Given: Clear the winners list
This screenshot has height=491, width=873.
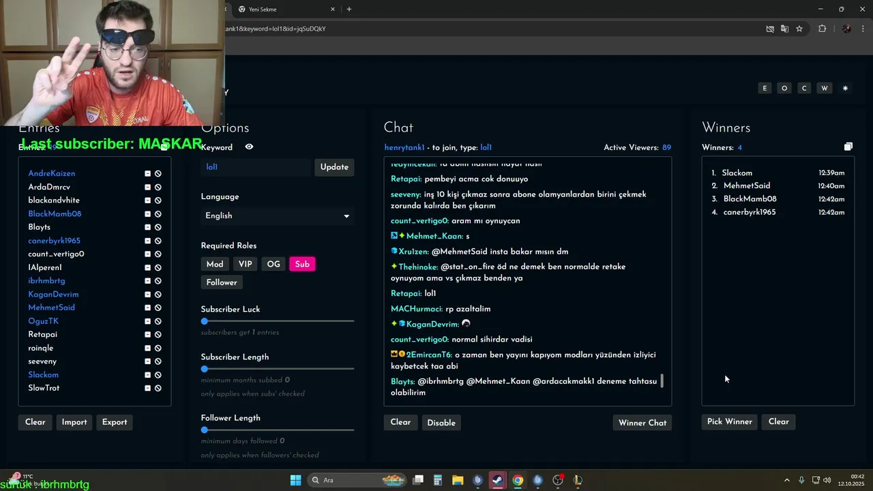Looking at the screenshot, I should [x=779, y=421].
